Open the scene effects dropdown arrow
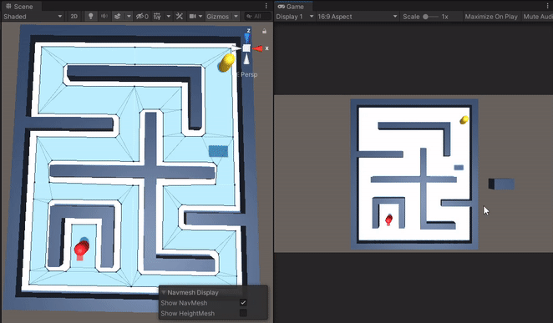The image size is (553, 323). point(129,17)
